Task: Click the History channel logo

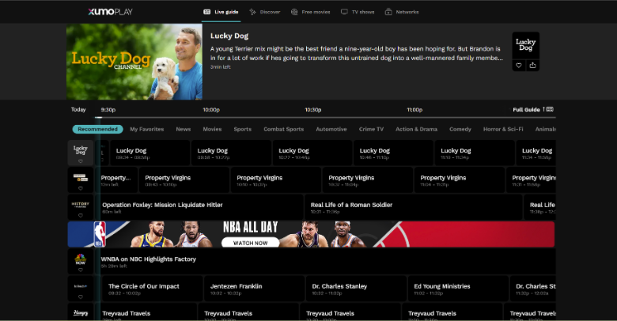Action: point(80,205)
